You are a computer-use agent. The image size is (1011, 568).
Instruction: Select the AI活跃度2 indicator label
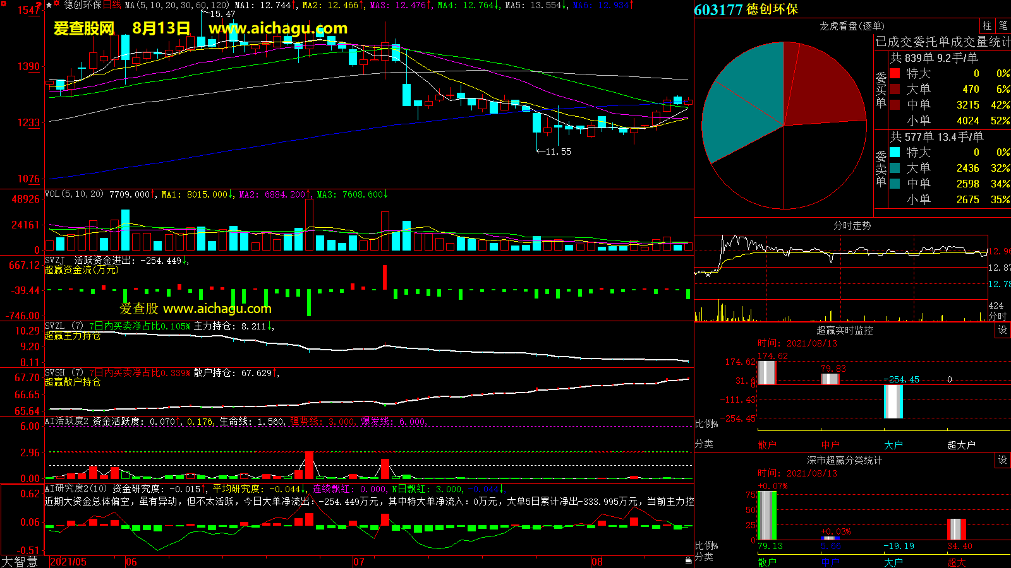(66, 421)
